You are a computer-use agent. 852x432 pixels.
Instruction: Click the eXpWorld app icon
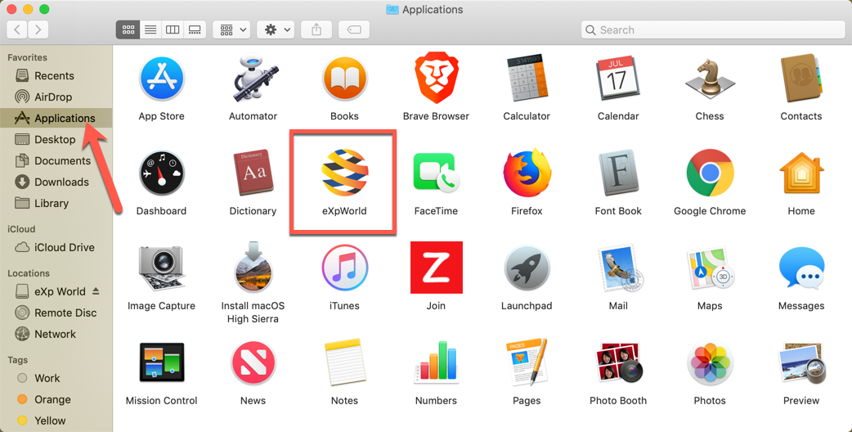[344, 173]
